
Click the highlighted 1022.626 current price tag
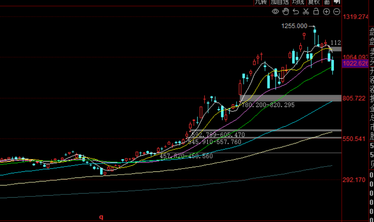tap(355, 64)
